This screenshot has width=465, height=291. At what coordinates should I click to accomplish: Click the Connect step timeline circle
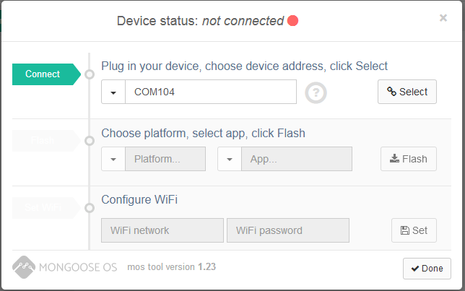pyautogui.click(x=90, y=74)
